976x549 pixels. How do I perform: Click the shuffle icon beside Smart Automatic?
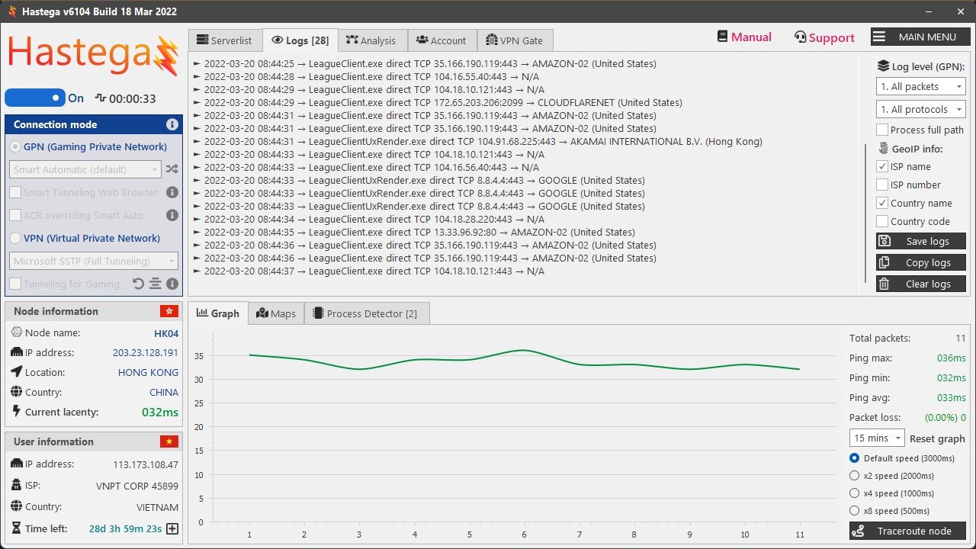172,169
